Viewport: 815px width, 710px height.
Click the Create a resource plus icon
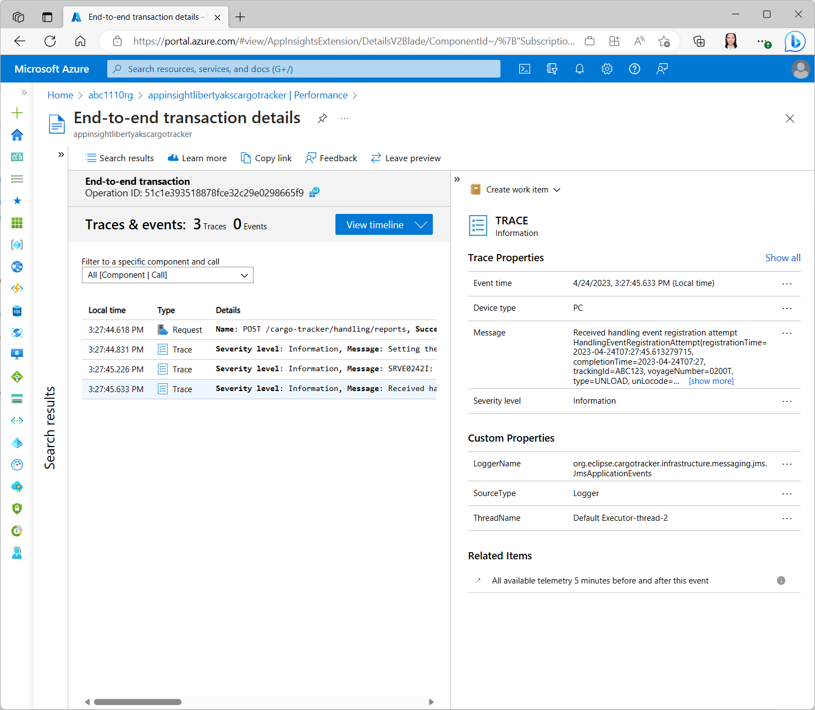click(17, 113)
